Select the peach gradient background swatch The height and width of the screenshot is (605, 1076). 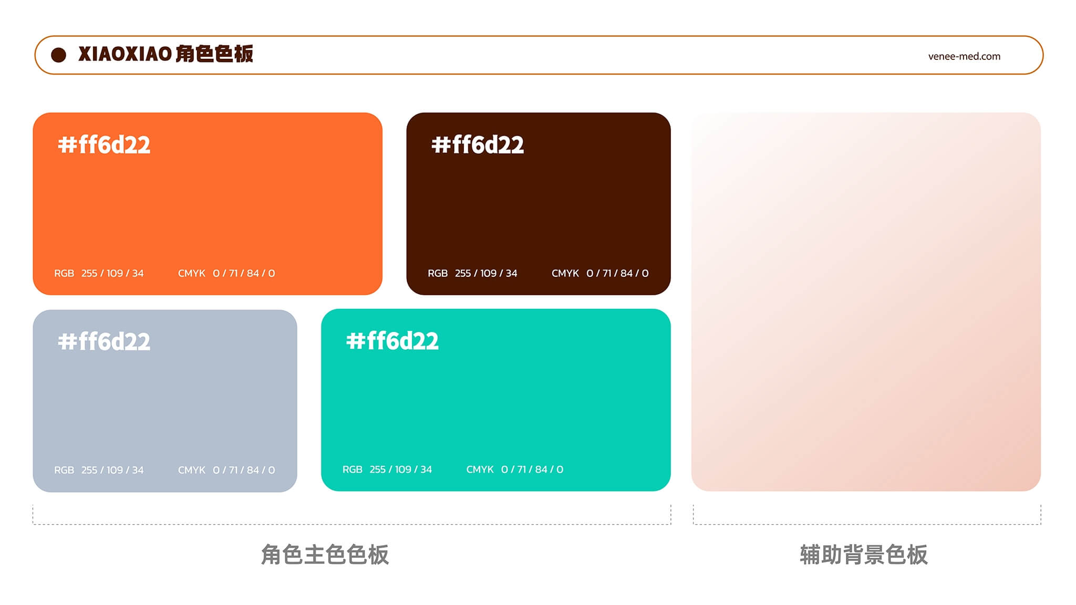point(866,302)
